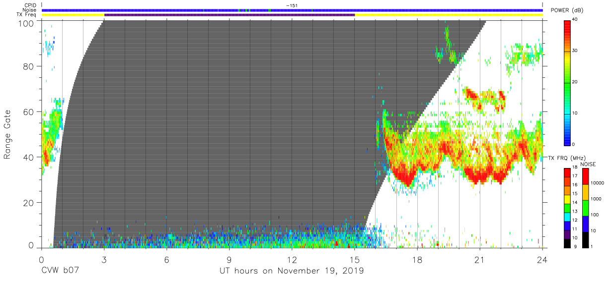610x281 pixels.
Task: Click the TX Freq row label
Action: 26,15
